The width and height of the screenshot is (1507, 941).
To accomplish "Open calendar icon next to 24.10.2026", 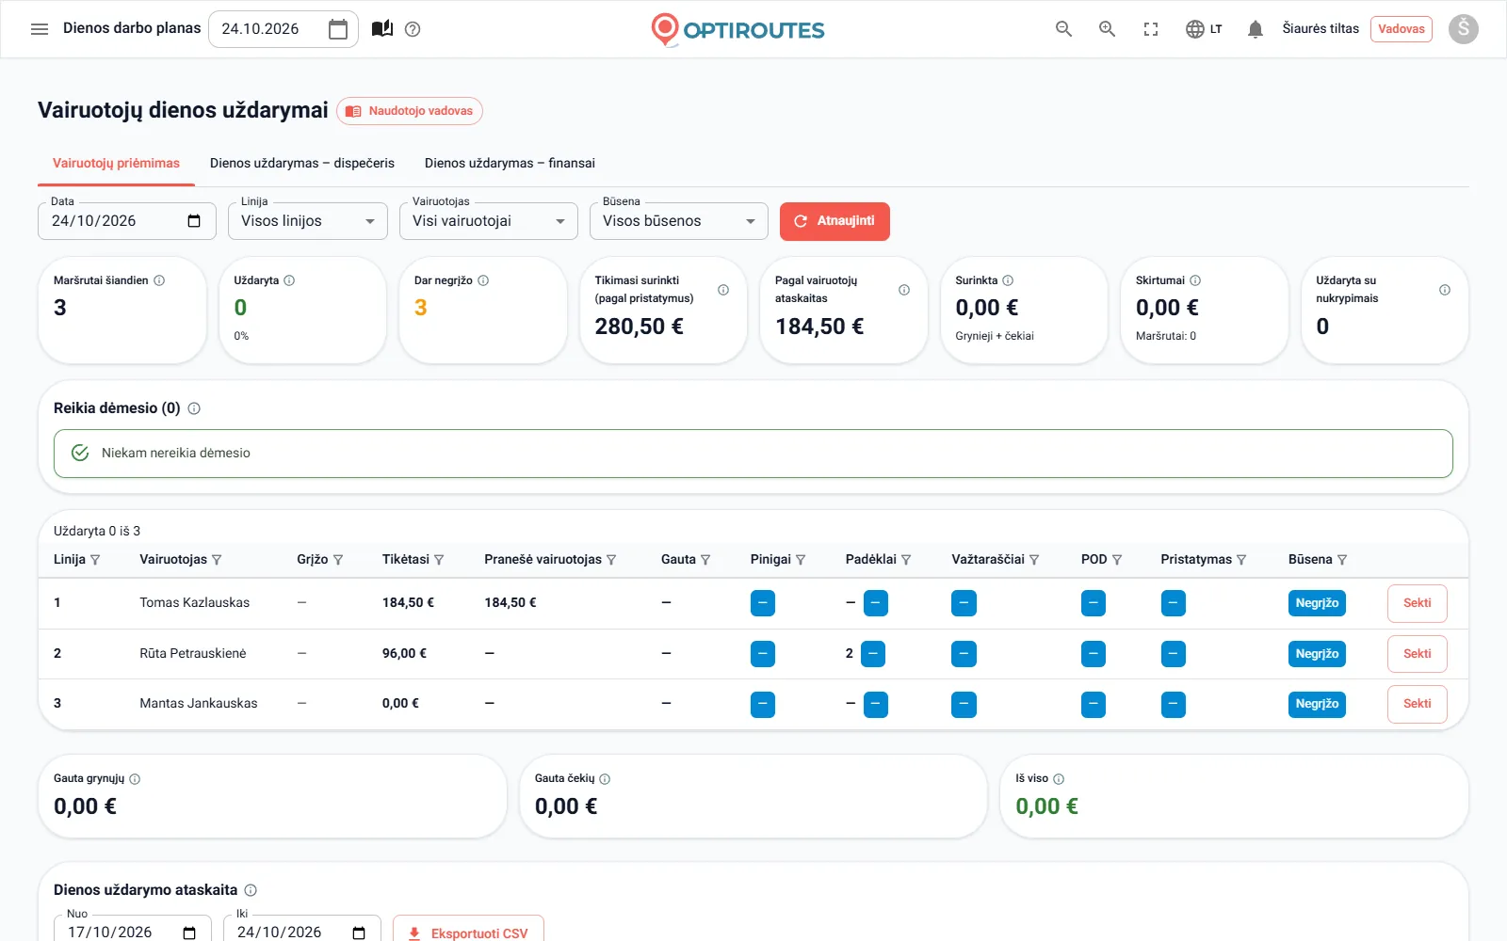I will (338, 29).
